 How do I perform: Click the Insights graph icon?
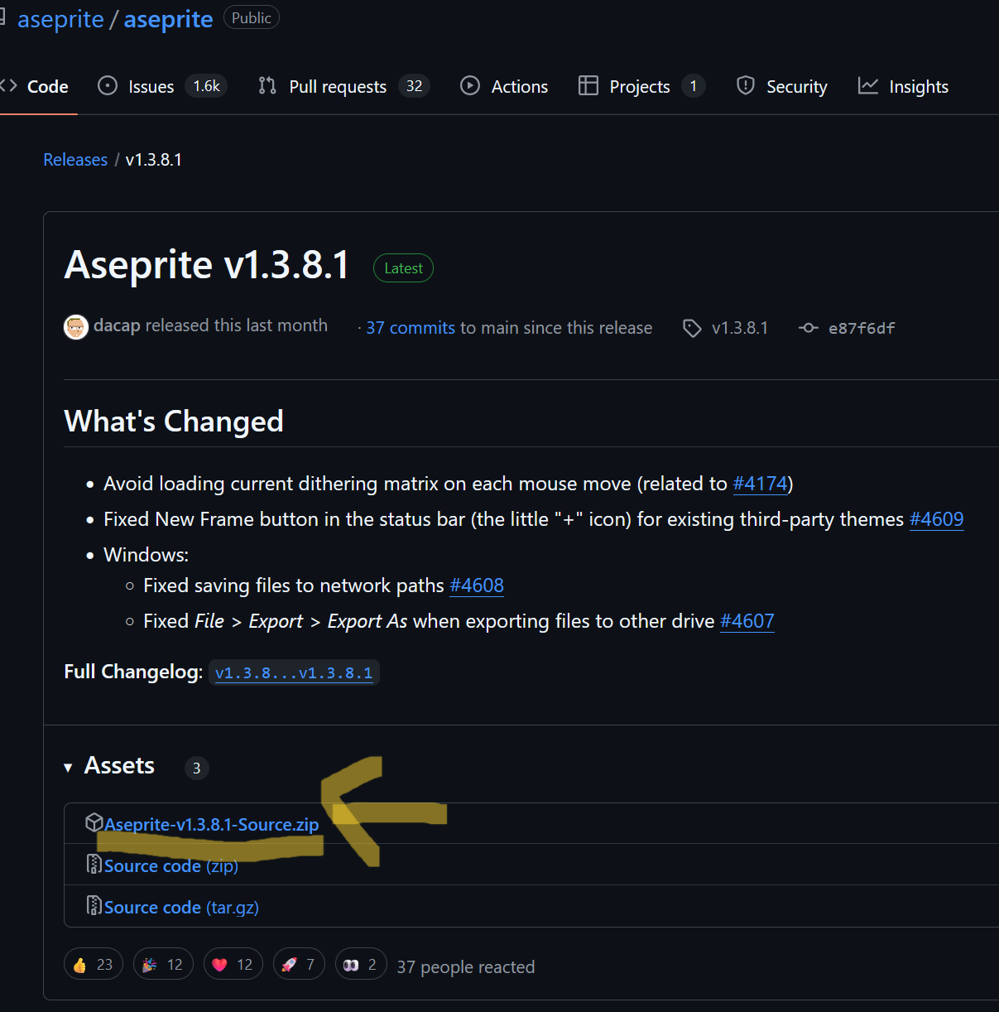coord(868,85)
